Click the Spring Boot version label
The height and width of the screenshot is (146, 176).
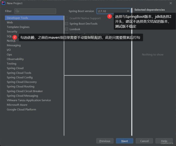tap(81, 11)
